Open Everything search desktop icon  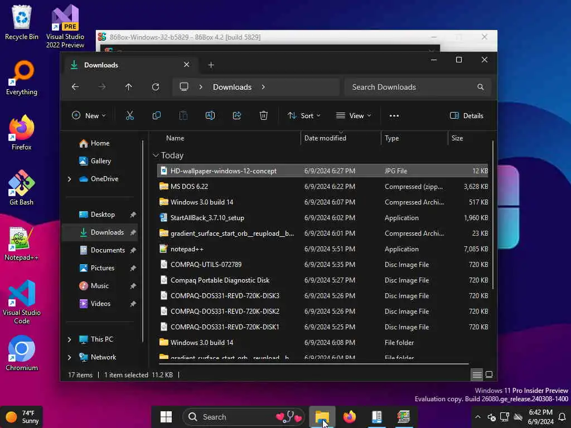(22, 78)
